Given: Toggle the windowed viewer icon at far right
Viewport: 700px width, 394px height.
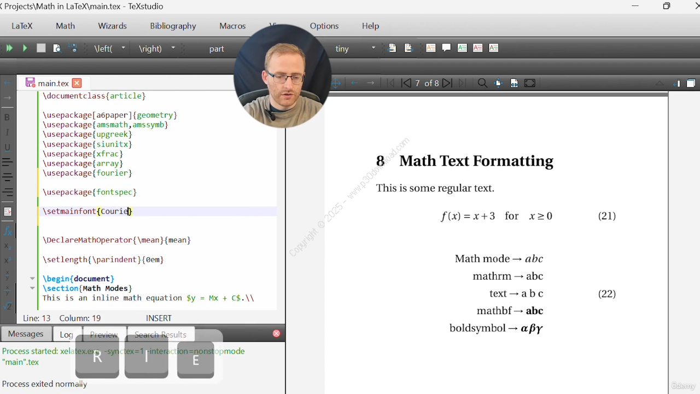Looking at the screenshot, I should [x=691, y=83].
